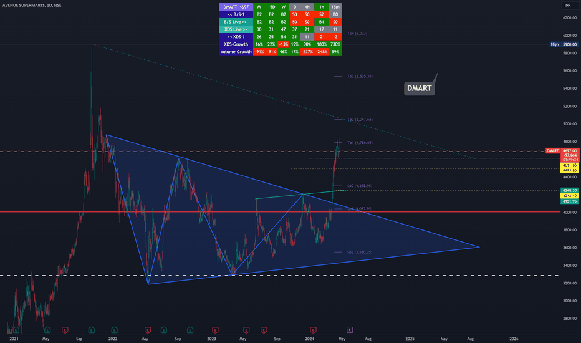The image size is (581, 343).
Task: Click the 2026 label on time axis
Action: click(x=514, y=339)
